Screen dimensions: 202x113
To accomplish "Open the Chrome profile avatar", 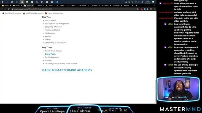I will coord(151,9).
